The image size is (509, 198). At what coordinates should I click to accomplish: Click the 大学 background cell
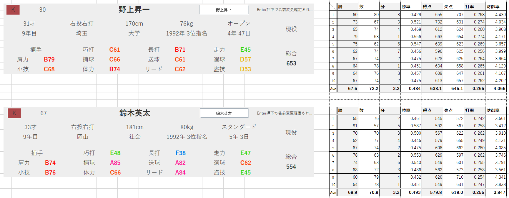click(x=134, y=33)
